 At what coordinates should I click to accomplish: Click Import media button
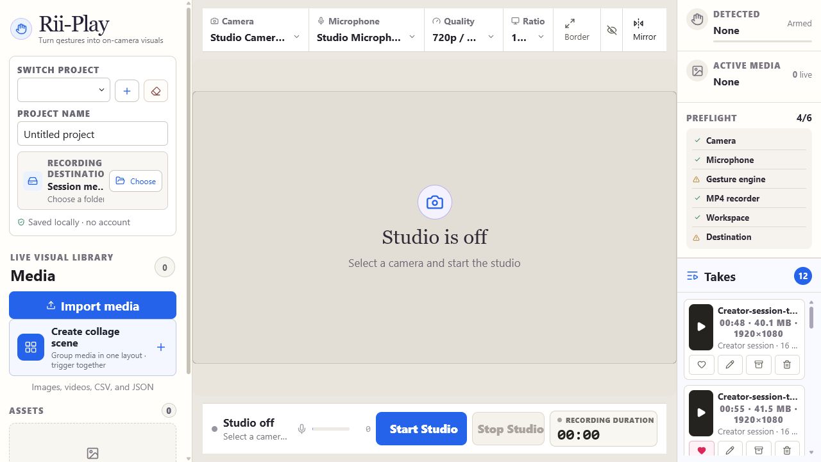coord(92,305)
